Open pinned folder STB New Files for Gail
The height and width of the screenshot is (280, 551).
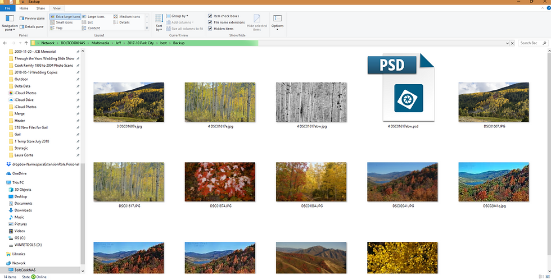pyautogui.click(x=31, y=127)
